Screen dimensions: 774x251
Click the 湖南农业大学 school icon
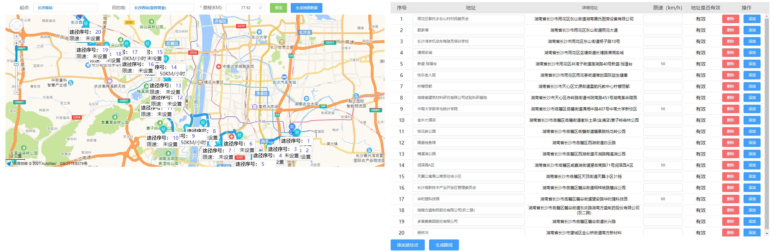pyautogui.click(x=307, y=99)
